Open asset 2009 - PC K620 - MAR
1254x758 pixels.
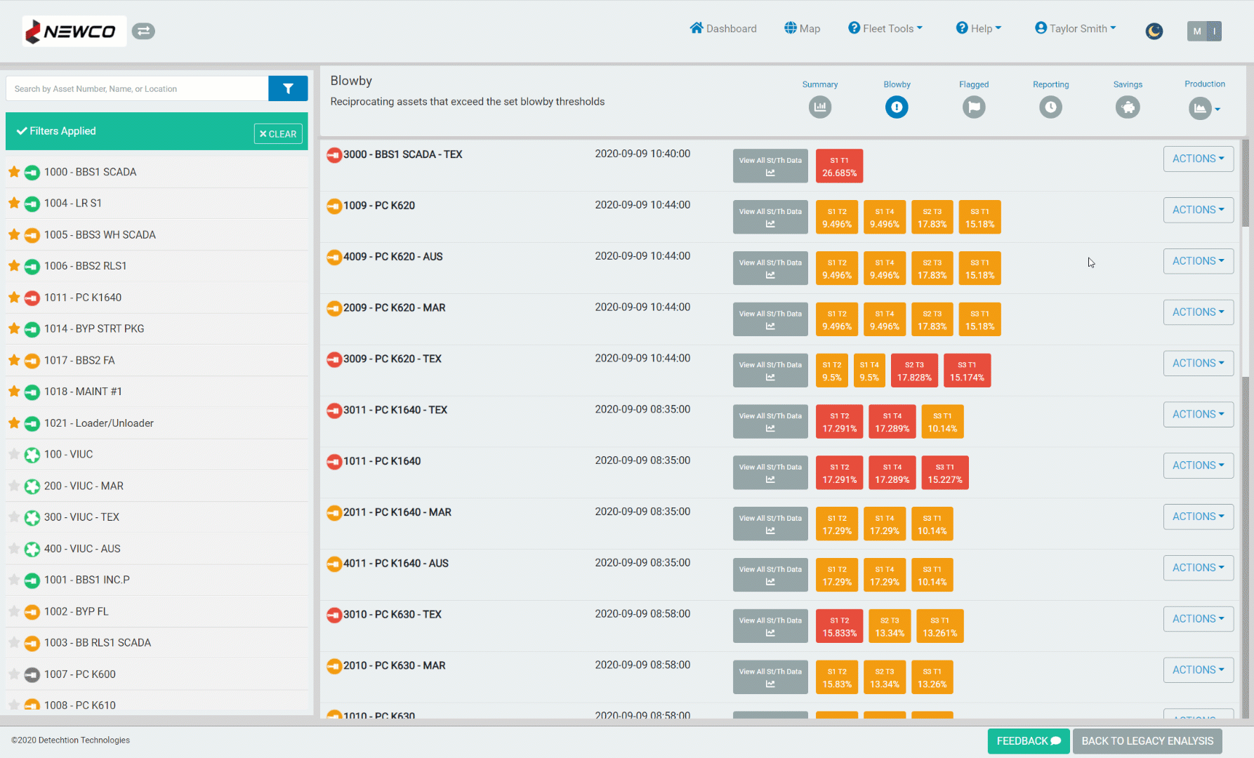point(394,308)
